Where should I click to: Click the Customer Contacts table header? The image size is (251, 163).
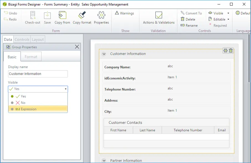click(167, 122)
